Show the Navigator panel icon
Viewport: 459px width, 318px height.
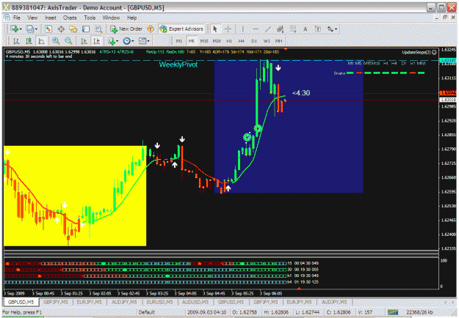point(73,29)
